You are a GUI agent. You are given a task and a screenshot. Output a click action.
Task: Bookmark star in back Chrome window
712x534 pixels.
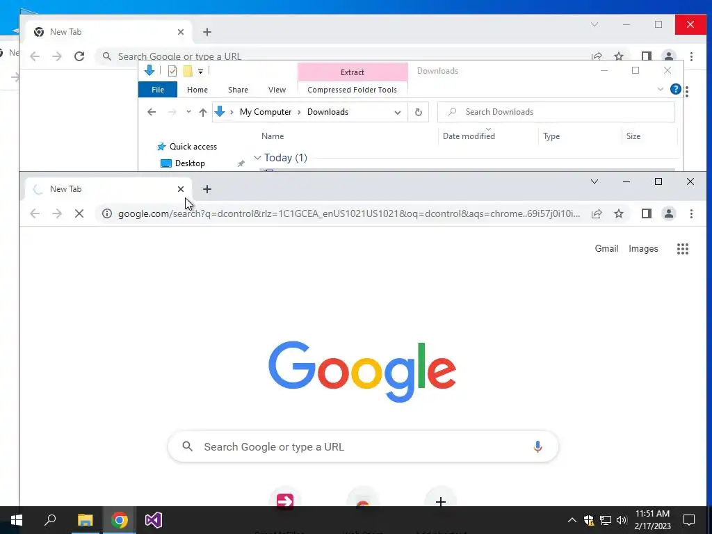[618, 56]
